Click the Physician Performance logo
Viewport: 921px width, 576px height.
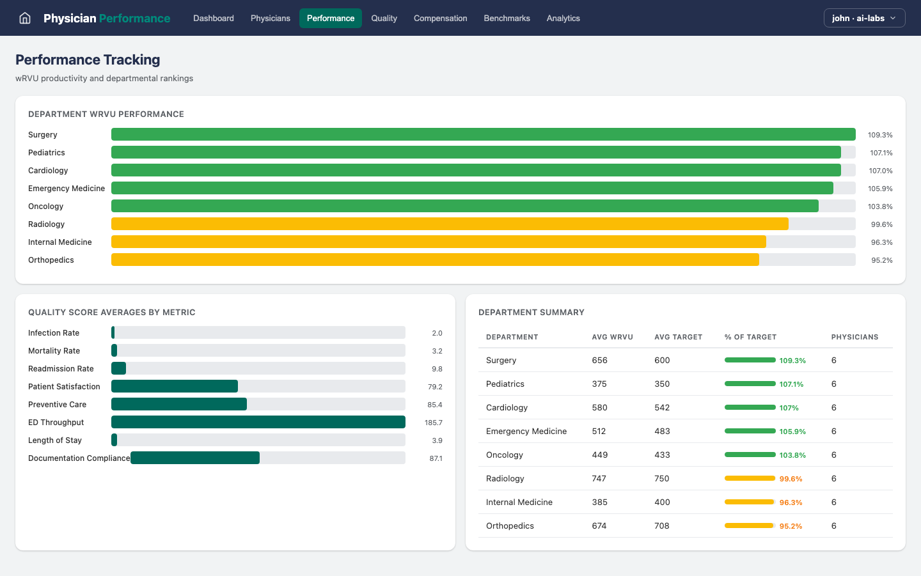[106, 18]
